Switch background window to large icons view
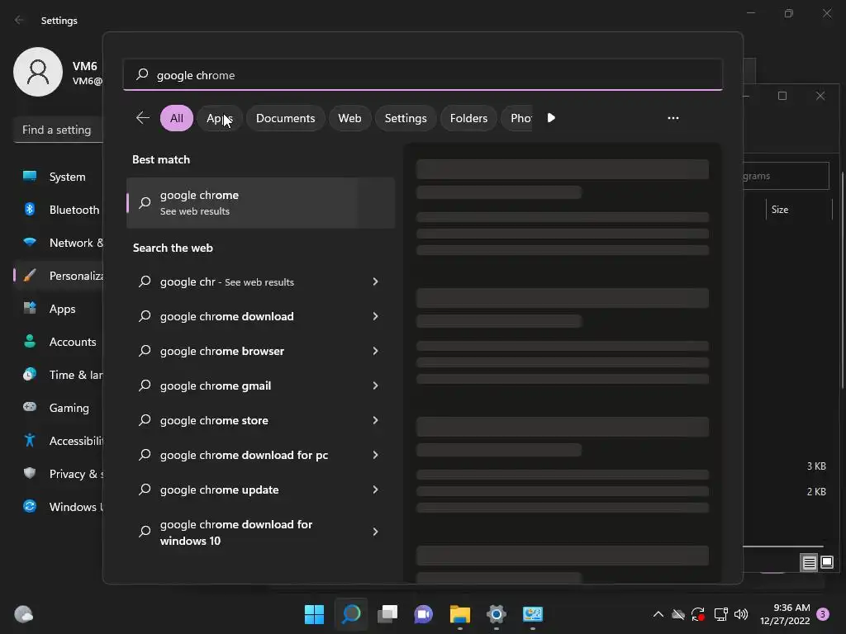This screenshot has width=846, height=634. (827, 563)
